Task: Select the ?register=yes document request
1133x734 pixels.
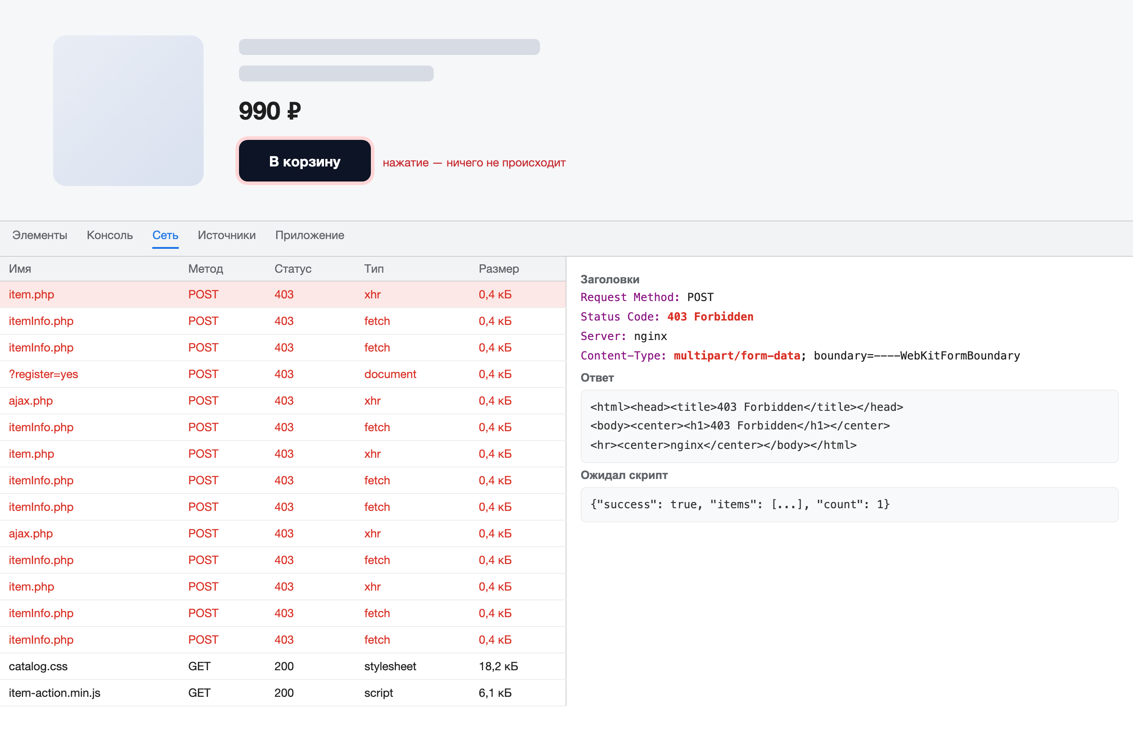Action: pos(283,375)
